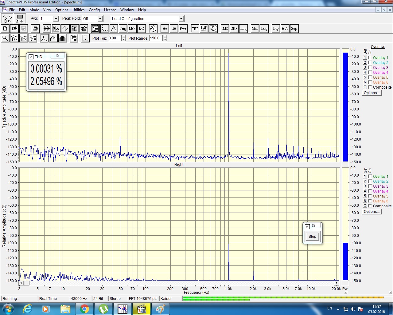
Task: Toggle the THD utility toolbar button
Action: point(195,29)
